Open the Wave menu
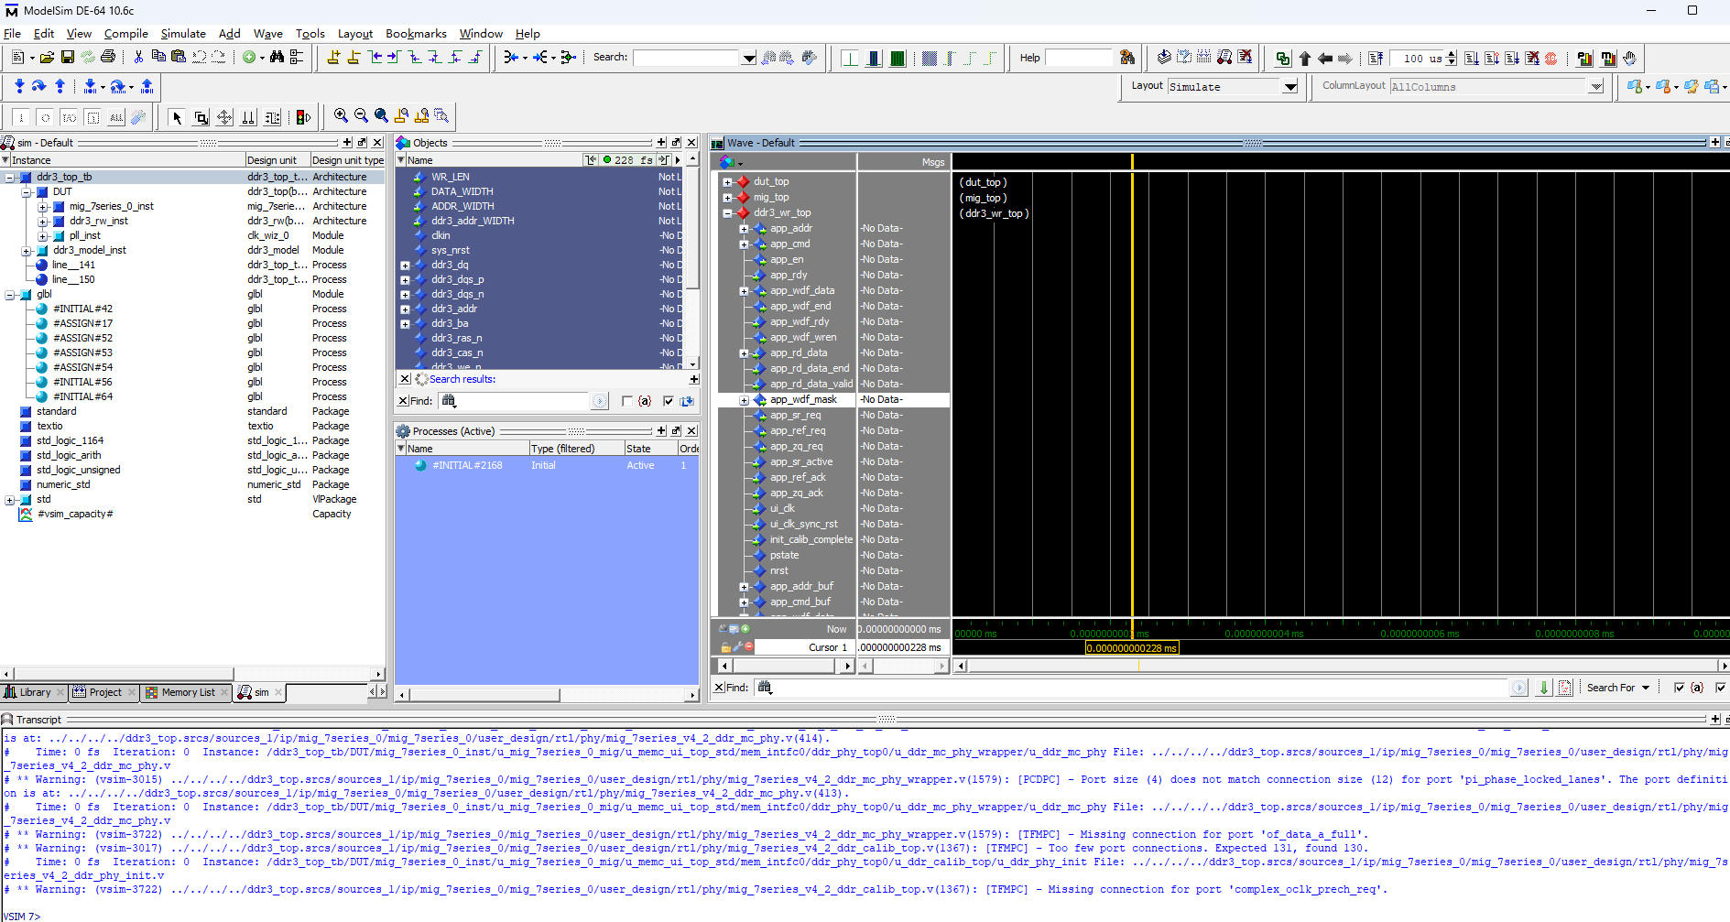 pyautogui.click(x=267, y=34)
